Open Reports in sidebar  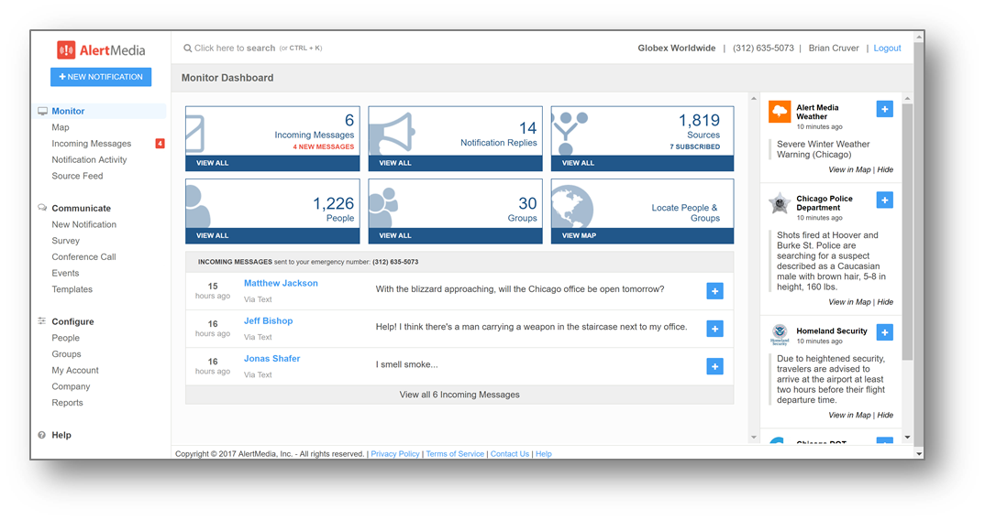coord(67,403)
